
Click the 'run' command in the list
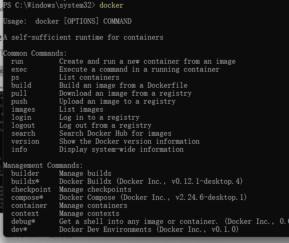point(17,62)
